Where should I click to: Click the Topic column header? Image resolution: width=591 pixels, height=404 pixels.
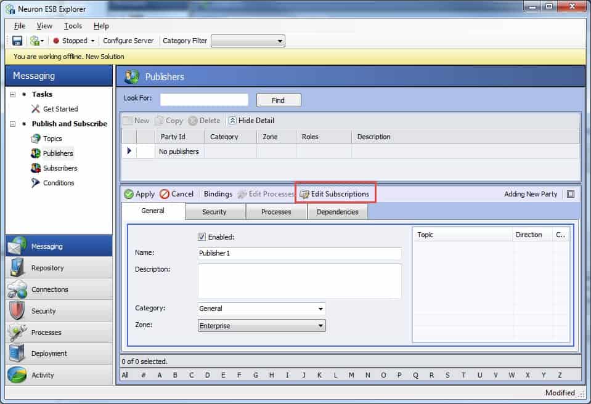(x=462, y=235)
